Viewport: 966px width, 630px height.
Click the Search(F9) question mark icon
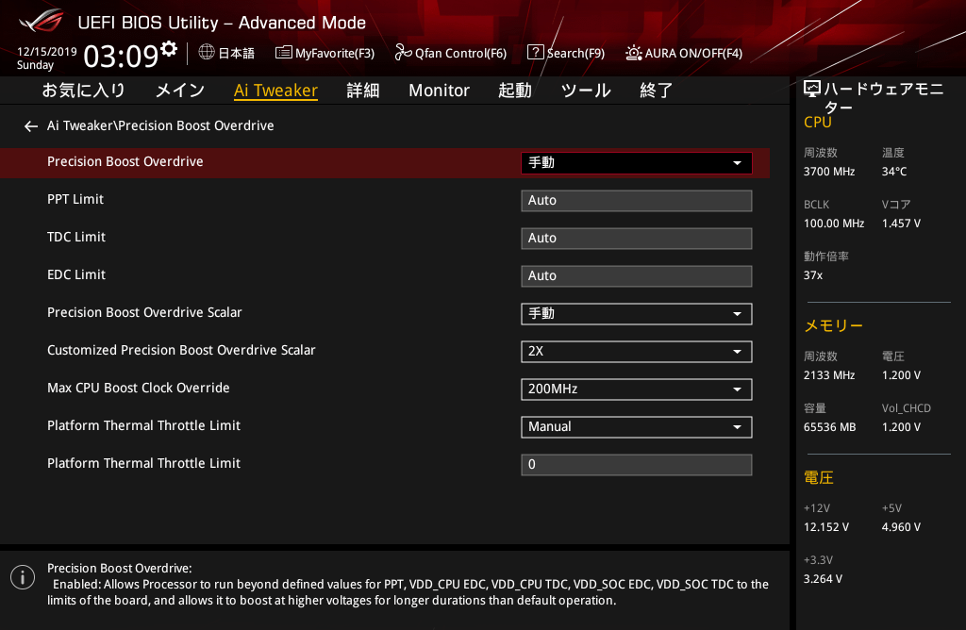click(535, 53)
